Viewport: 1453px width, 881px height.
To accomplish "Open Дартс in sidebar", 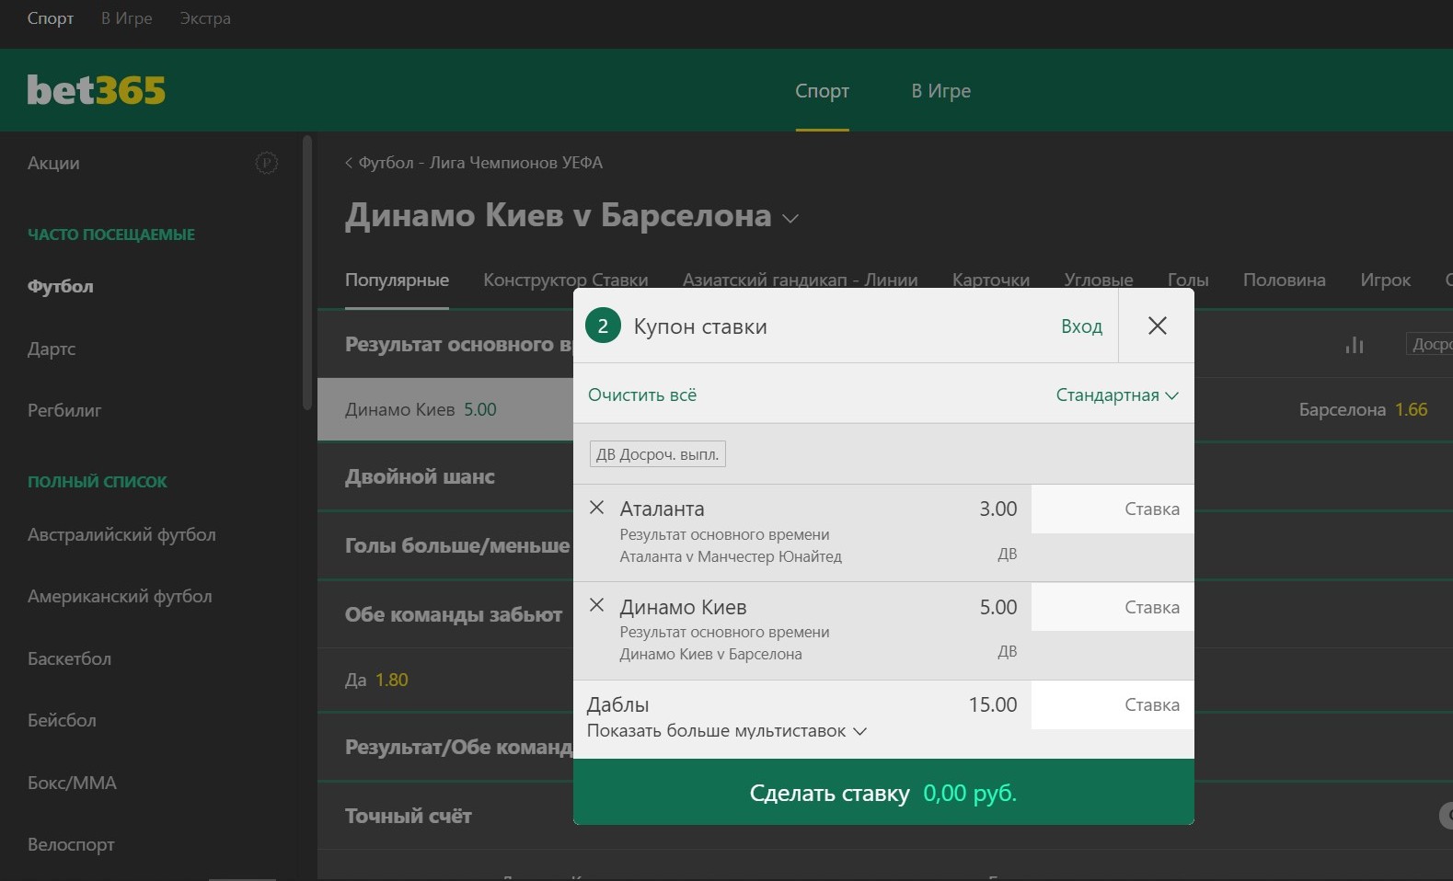I will click(52, 349).
